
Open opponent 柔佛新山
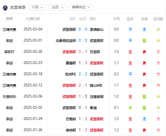[97, 29]
